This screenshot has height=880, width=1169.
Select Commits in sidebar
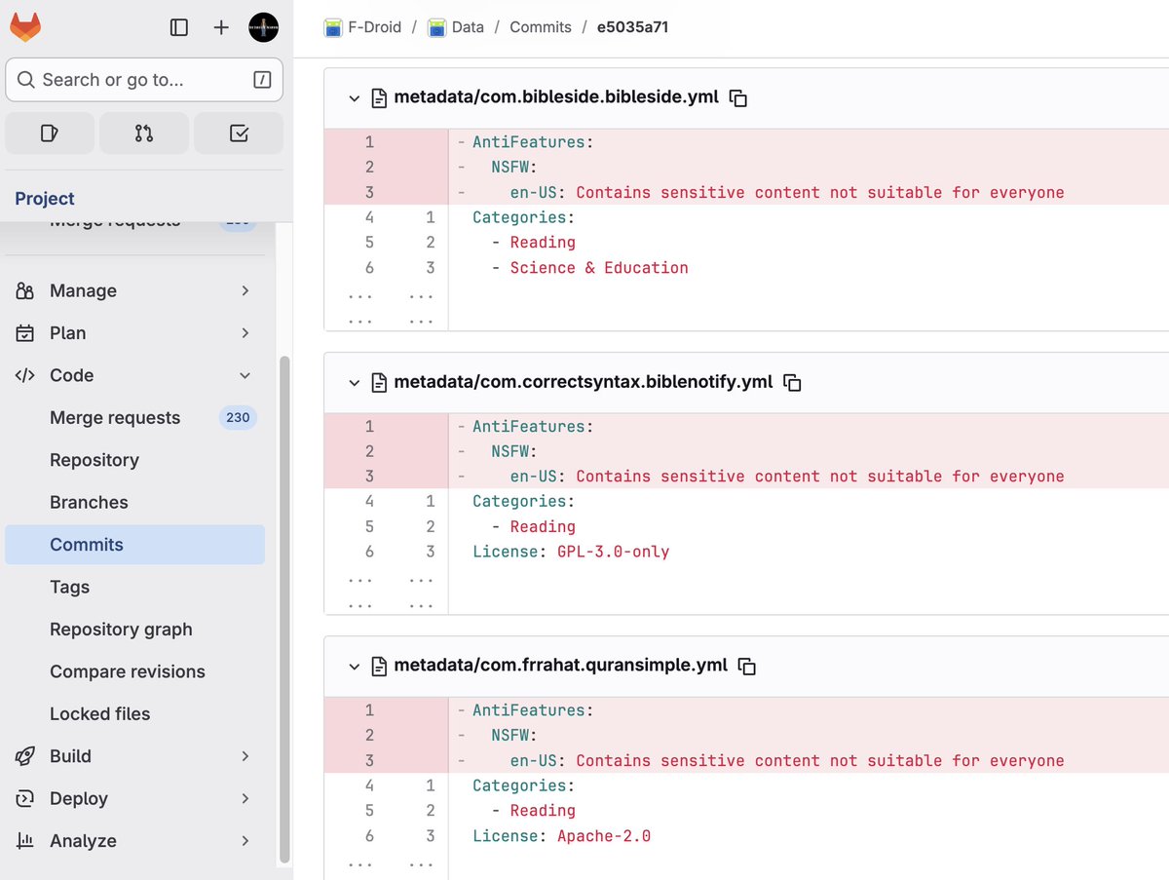pyautogui.click(x=134, y=545)
